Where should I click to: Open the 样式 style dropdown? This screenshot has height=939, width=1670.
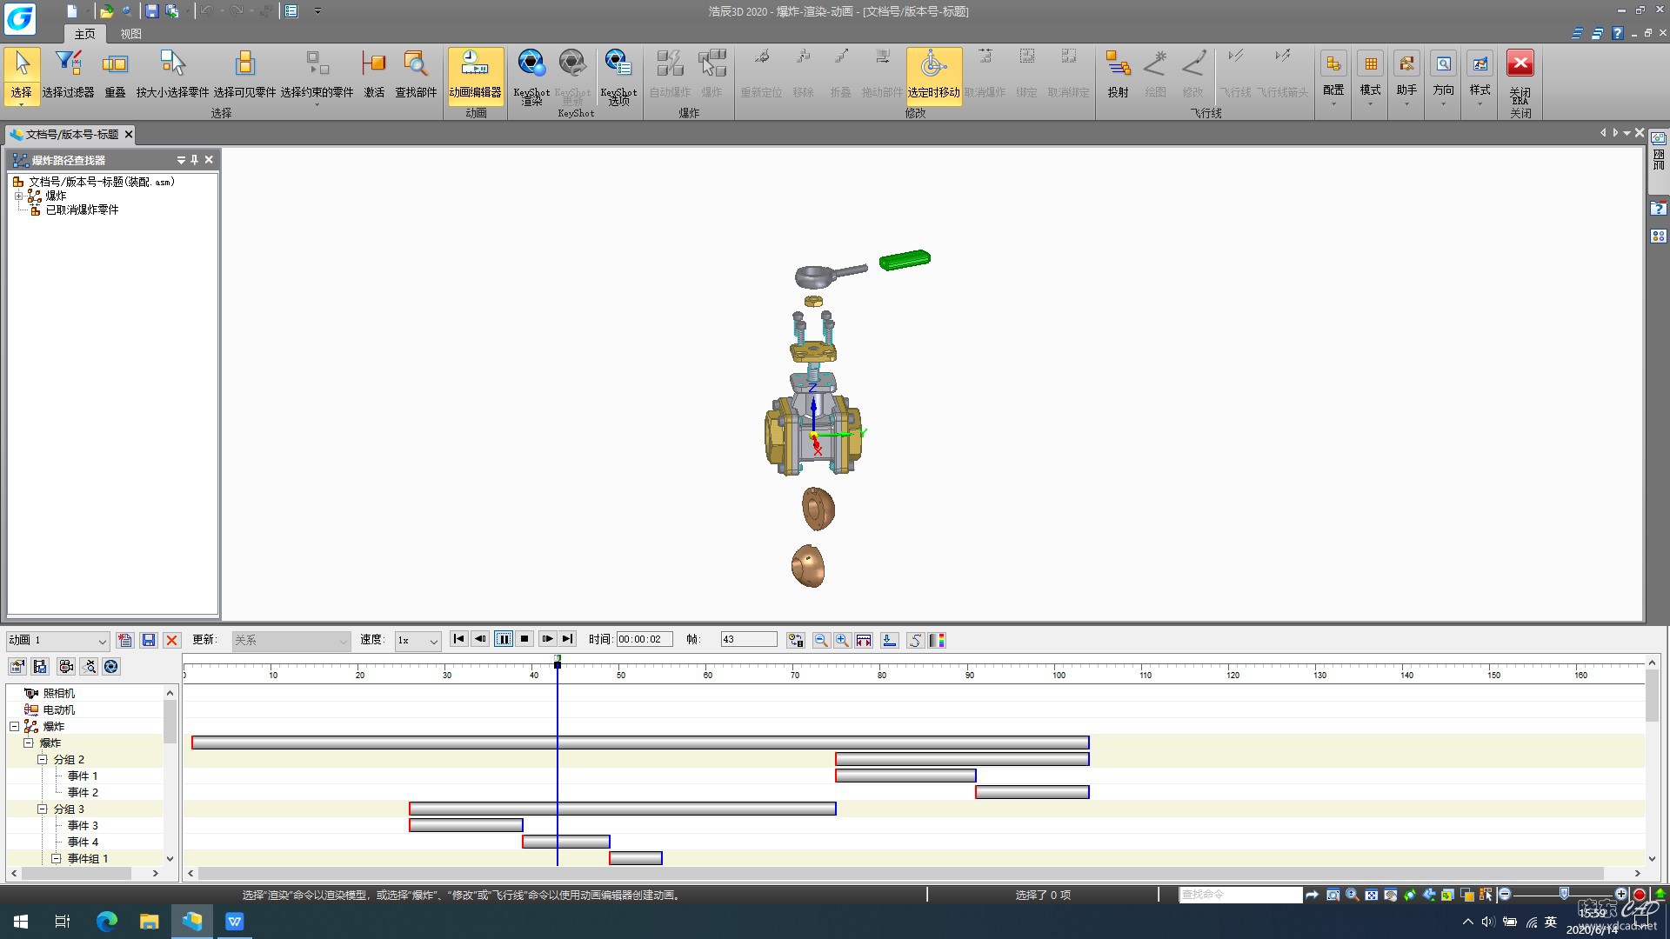point(1480,78)
